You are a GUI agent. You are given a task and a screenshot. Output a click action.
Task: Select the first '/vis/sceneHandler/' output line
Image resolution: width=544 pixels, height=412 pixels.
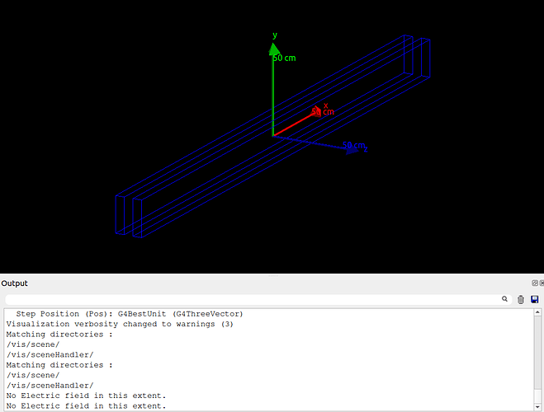point(50,355)
